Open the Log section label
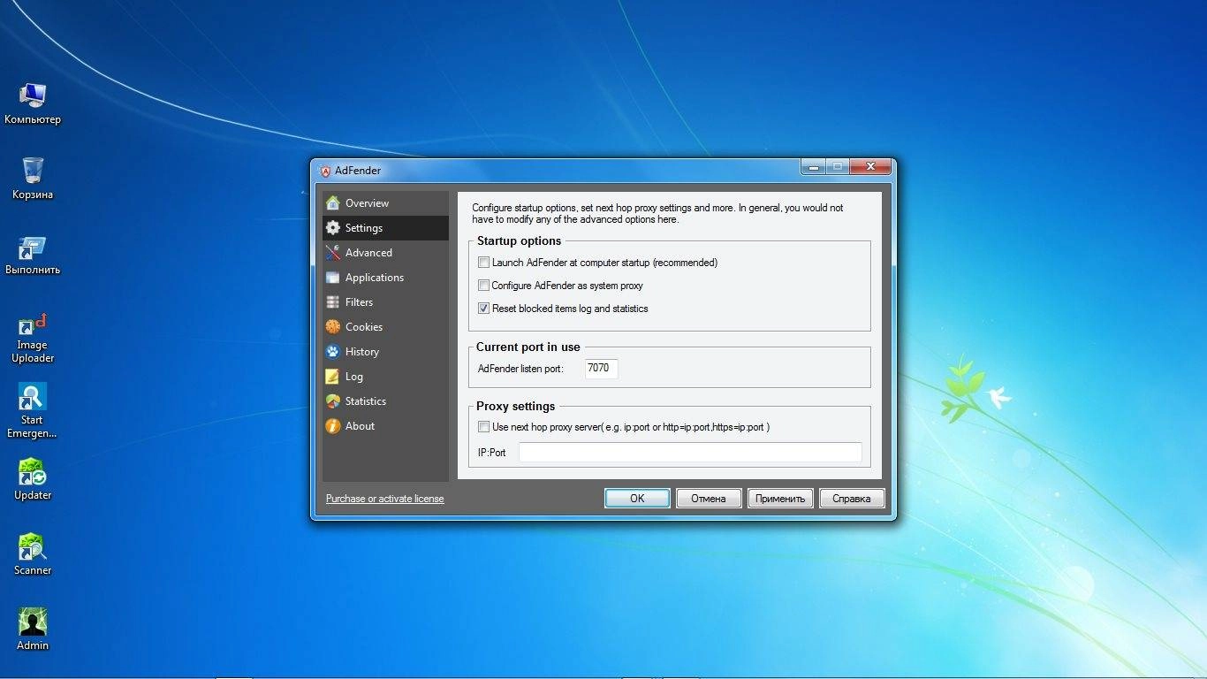 354,377
